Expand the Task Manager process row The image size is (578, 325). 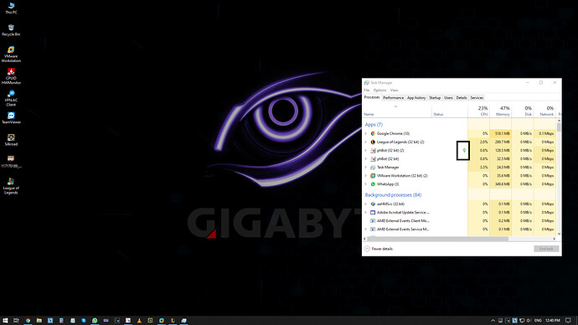366,168
